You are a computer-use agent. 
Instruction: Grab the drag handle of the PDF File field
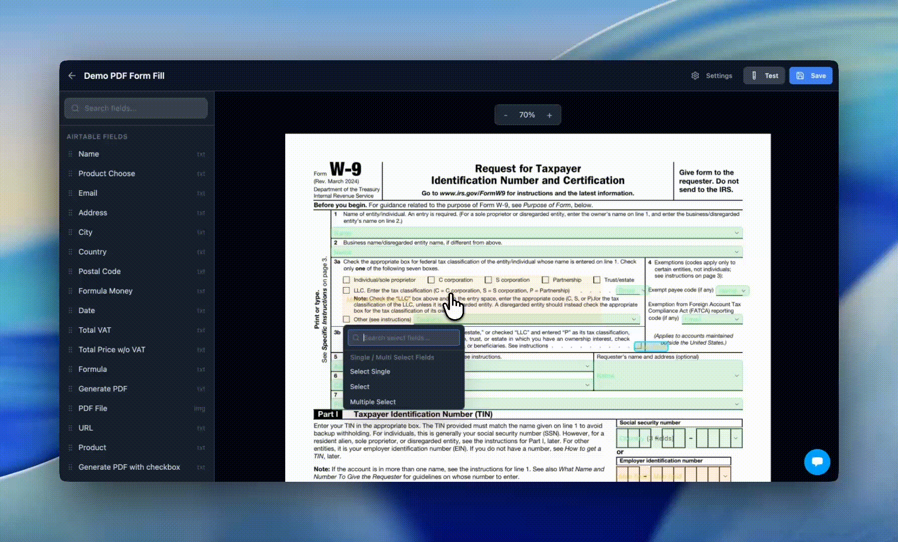[x=70, y=409]
